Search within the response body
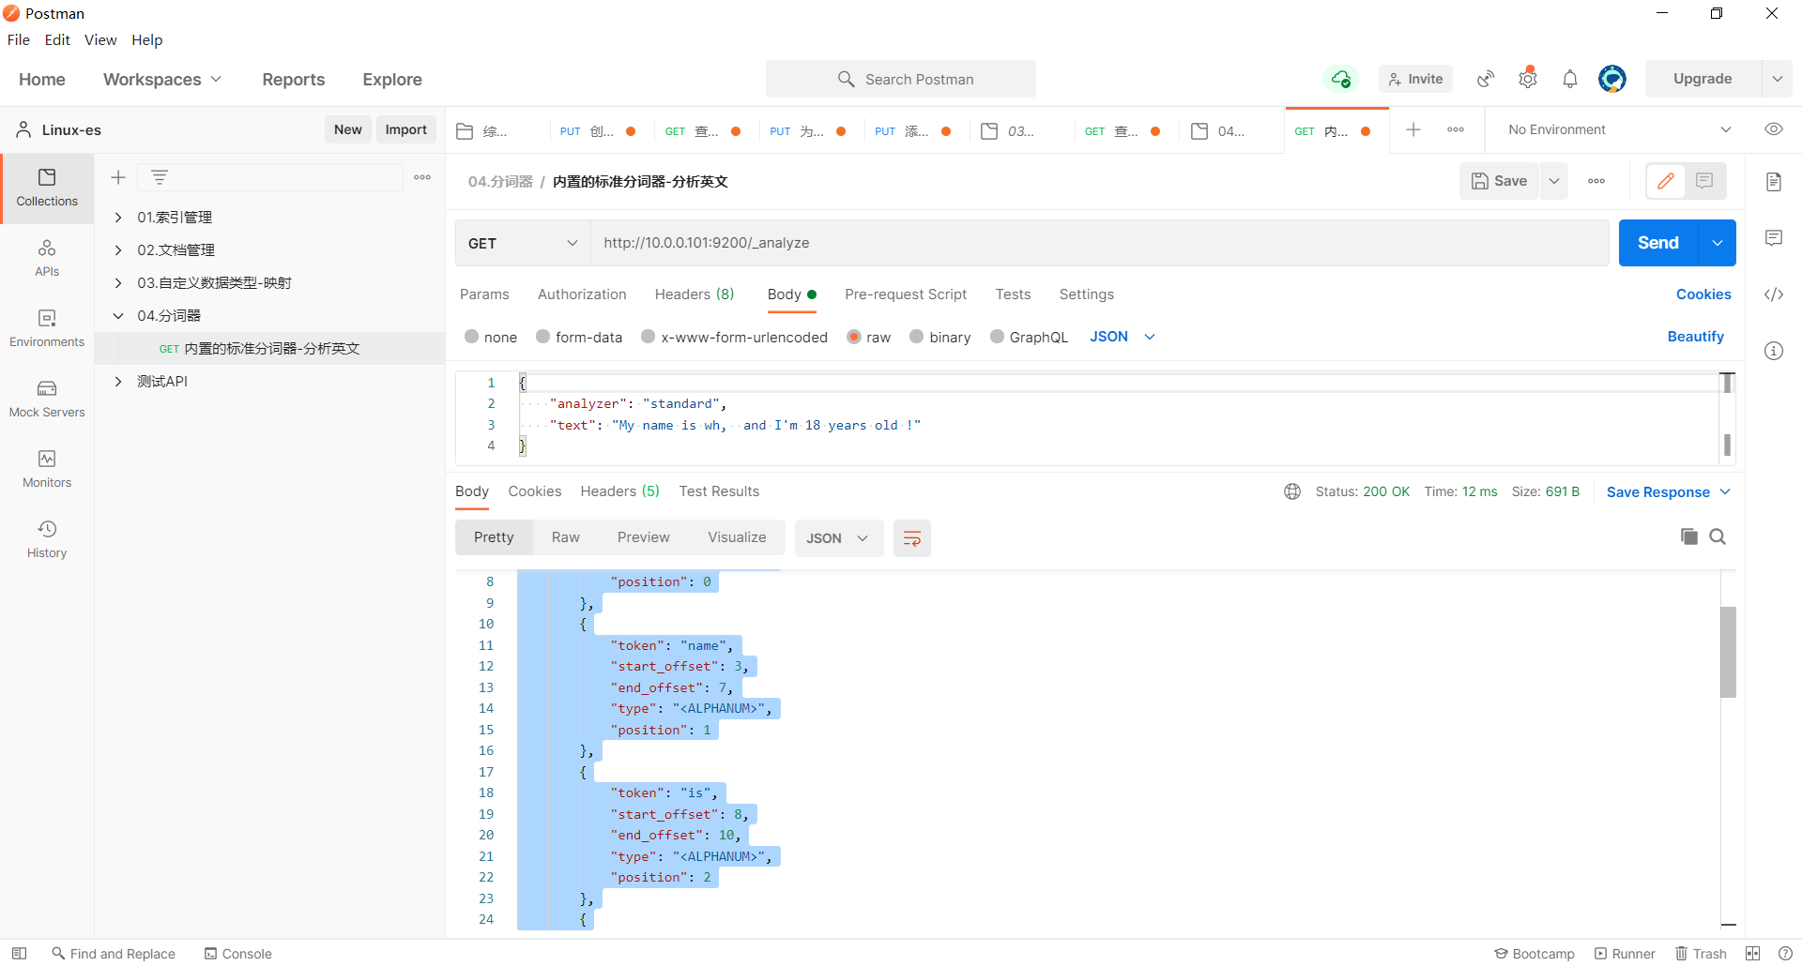The width and height of the screenshot is (1802, 966). pos(1718,536)
